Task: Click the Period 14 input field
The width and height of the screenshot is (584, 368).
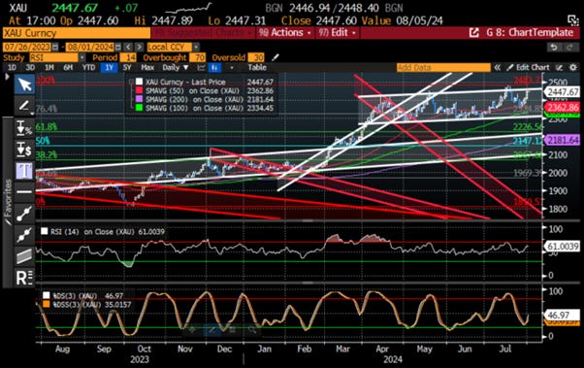Action: click(x=128, y=57)
